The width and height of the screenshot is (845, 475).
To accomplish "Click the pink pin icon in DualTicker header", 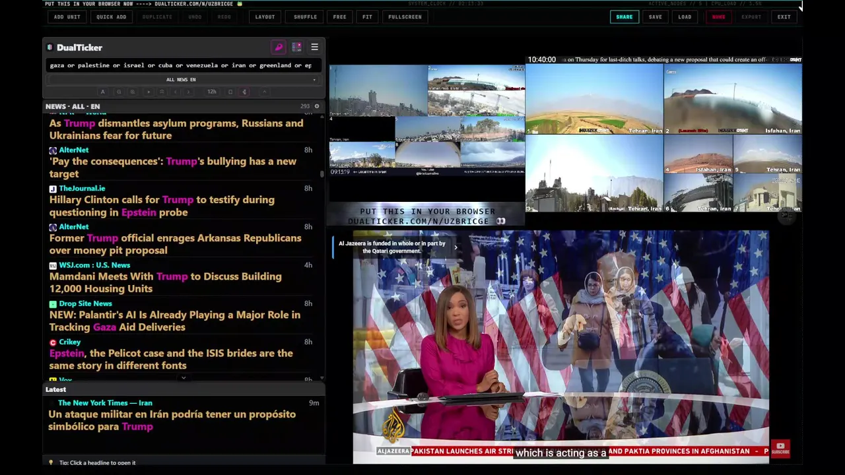I will pyautogui.click(x=279, y=47).
